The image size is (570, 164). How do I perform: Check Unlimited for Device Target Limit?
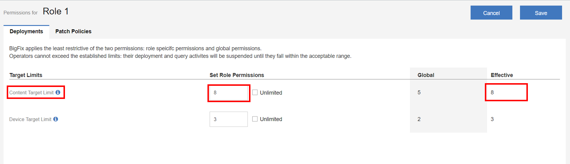coord(255,119)
